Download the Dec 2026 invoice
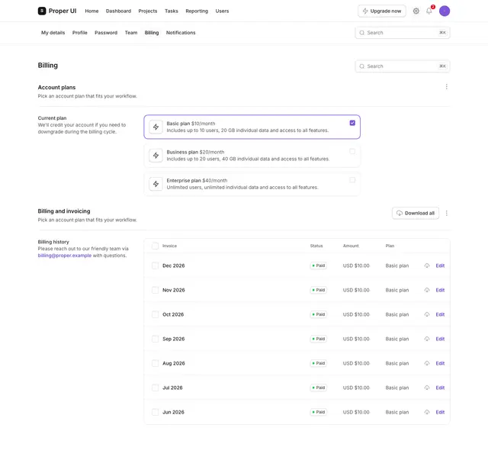Screen dimensions: 488x457 pos(427,266)
